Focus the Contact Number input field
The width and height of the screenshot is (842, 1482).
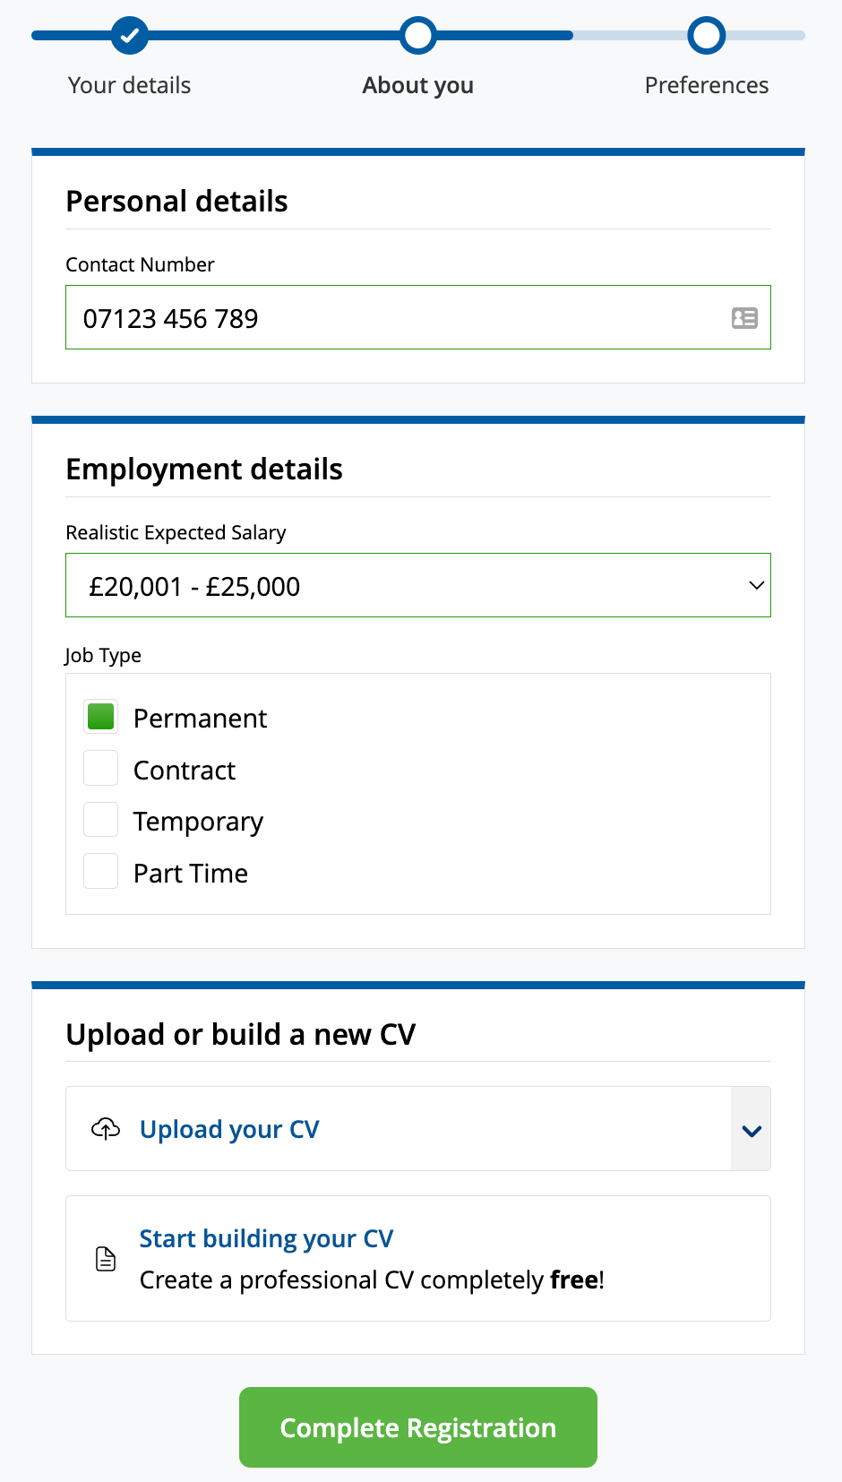pos(394,318)
